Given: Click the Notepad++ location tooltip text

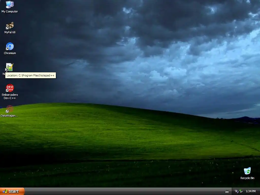Looking at the screenshot, I should click(30, 75).
